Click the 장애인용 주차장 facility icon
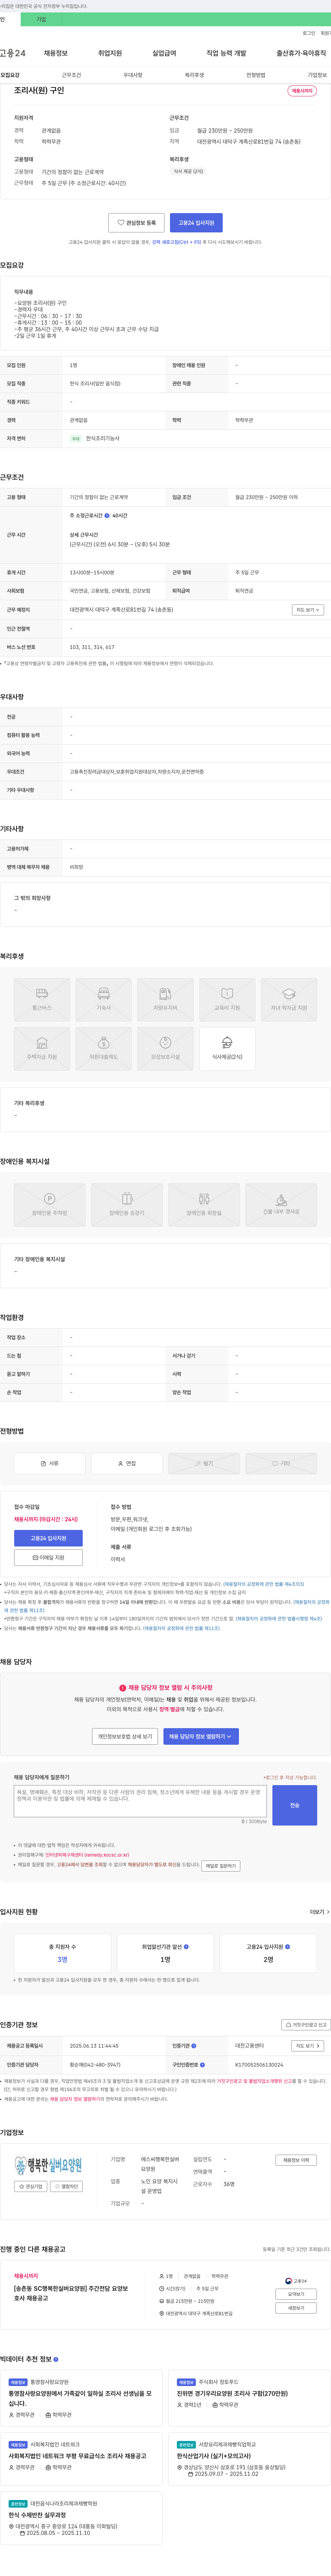 (50, 1205)
